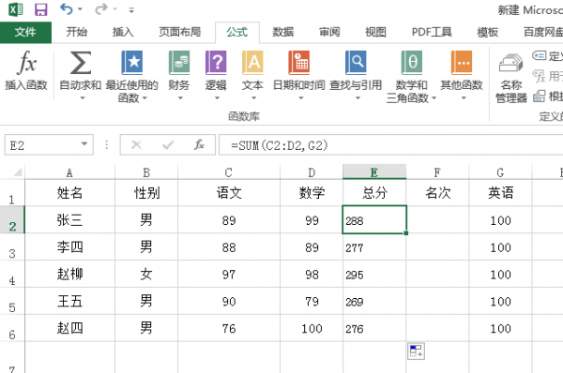Click the Auto Fill Options button below the table
This screenshot has height=373, width=563.
click(x=416, y=351)
